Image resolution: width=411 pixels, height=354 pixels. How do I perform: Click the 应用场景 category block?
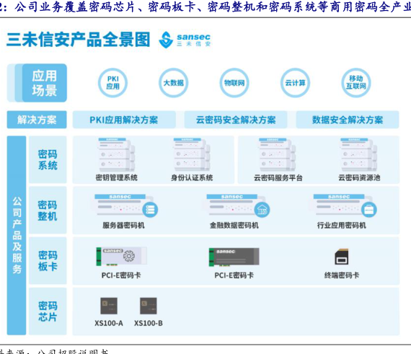[37, 83]
